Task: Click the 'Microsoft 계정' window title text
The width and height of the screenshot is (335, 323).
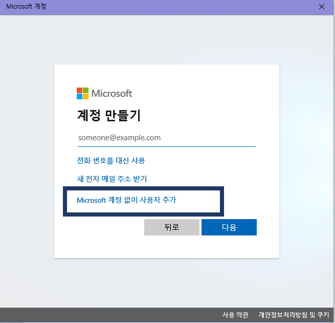Action: click(x=26, y=7)
